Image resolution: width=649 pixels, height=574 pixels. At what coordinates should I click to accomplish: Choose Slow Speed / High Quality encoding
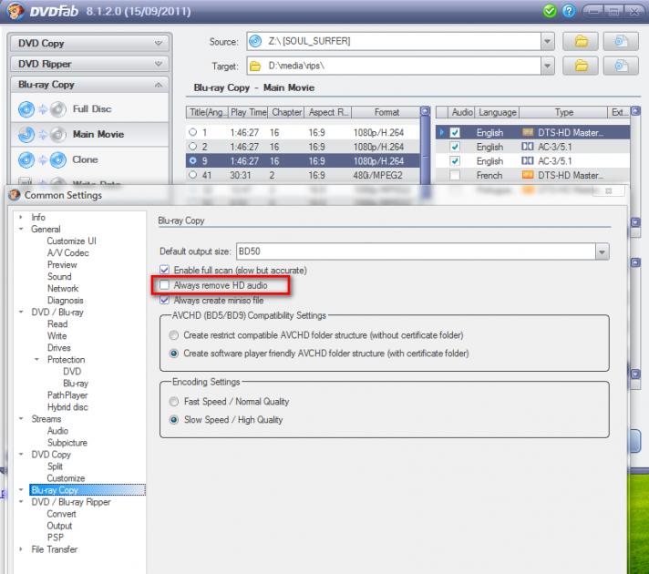pyautogui.click(x=174, y=420)
